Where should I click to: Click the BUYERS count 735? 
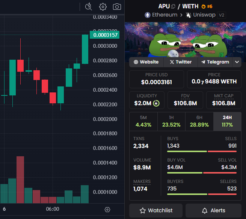[x=172, y=189]
